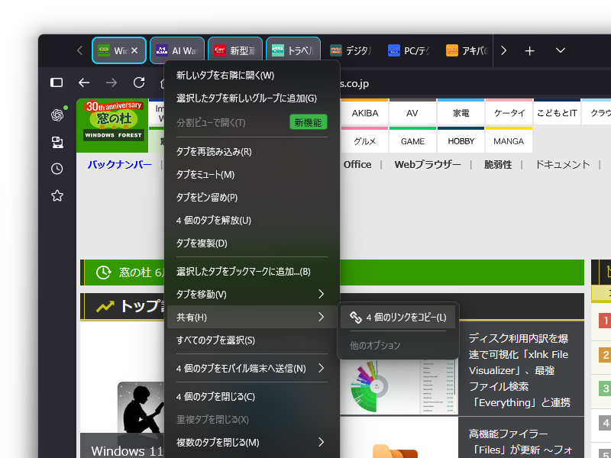This screenshot has height=458, width=611.
Task: Open the devices icon in sidebar
Action: [57, 142]
